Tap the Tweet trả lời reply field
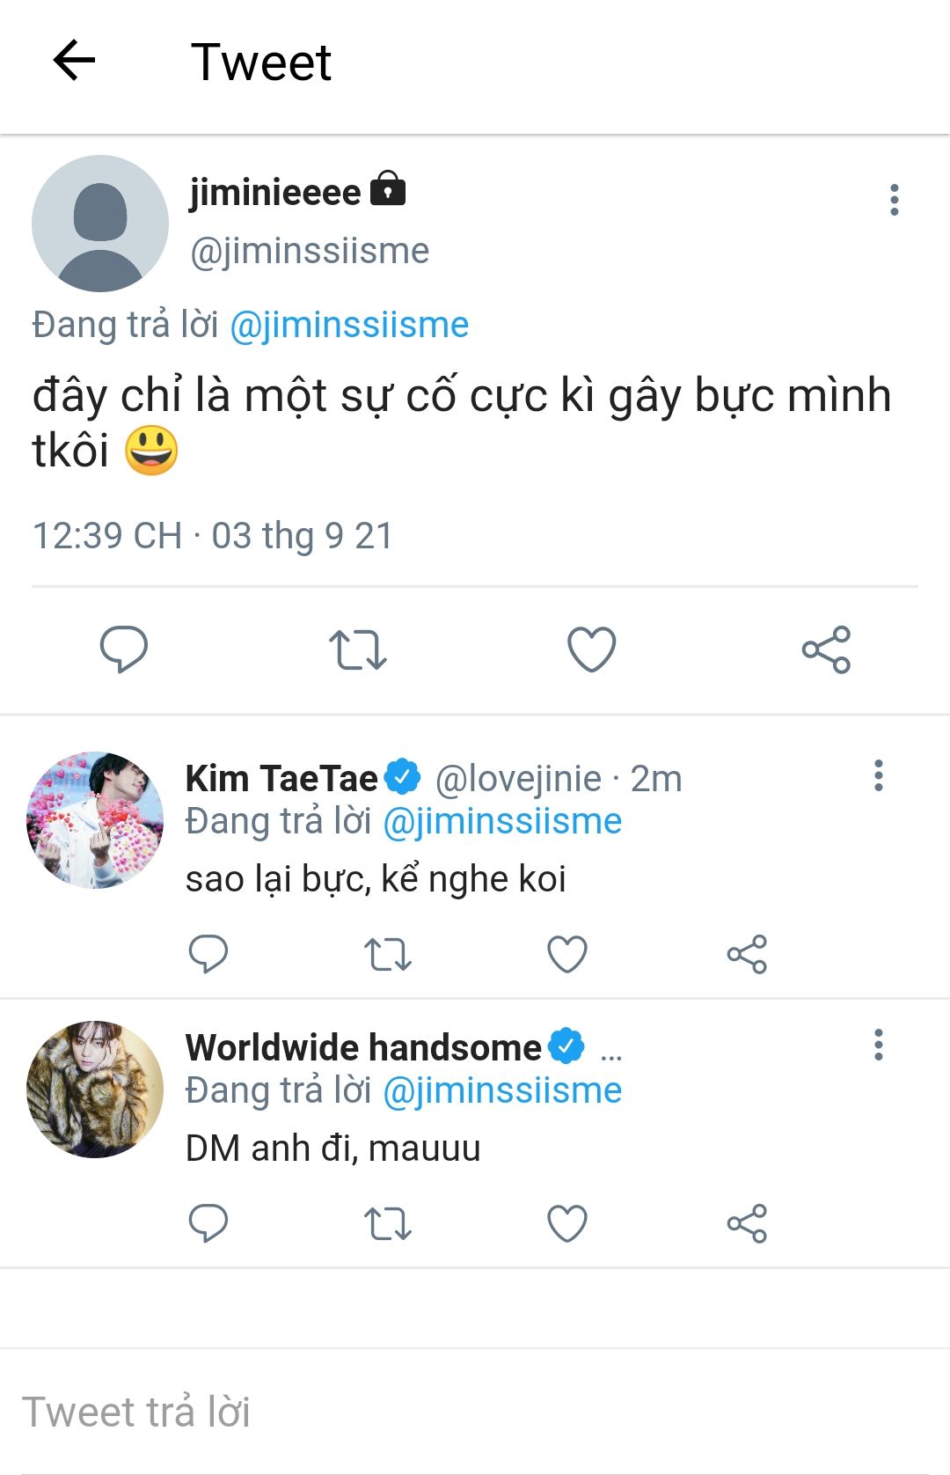The image size is (950, 1475). click(475, 1412)
